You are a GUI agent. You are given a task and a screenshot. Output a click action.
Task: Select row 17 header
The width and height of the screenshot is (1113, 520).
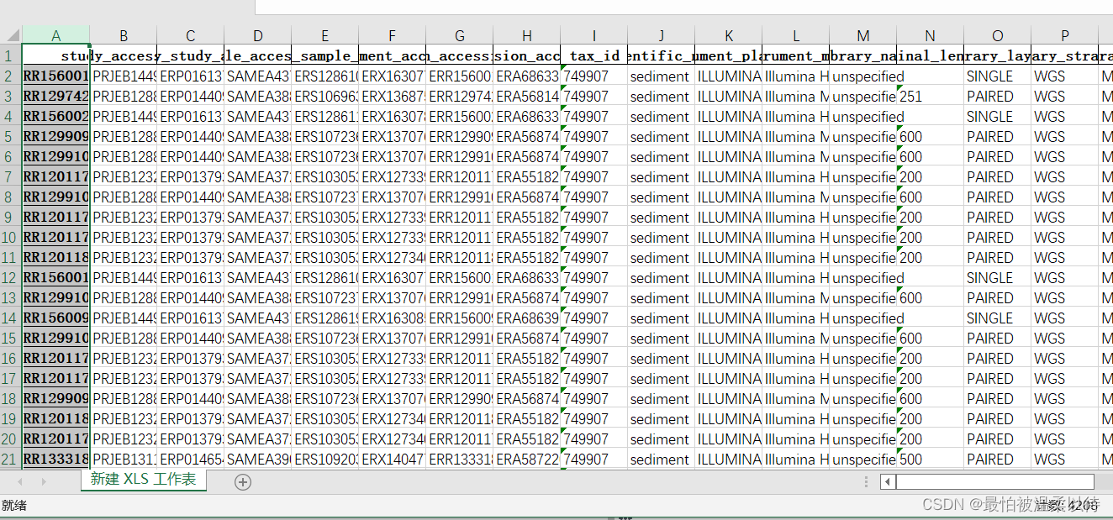pyautogui.click(x=10, y=378)
